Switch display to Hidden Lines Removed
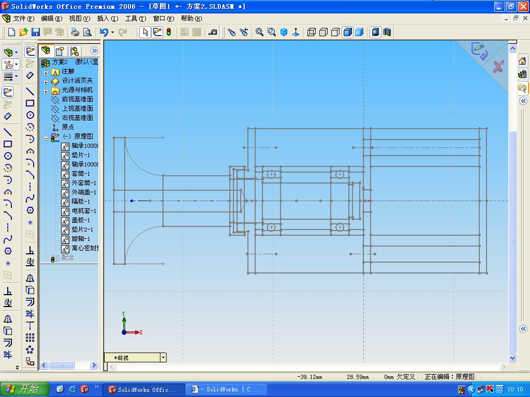This screenshot has height=397, width=530. tap(335, 32)
